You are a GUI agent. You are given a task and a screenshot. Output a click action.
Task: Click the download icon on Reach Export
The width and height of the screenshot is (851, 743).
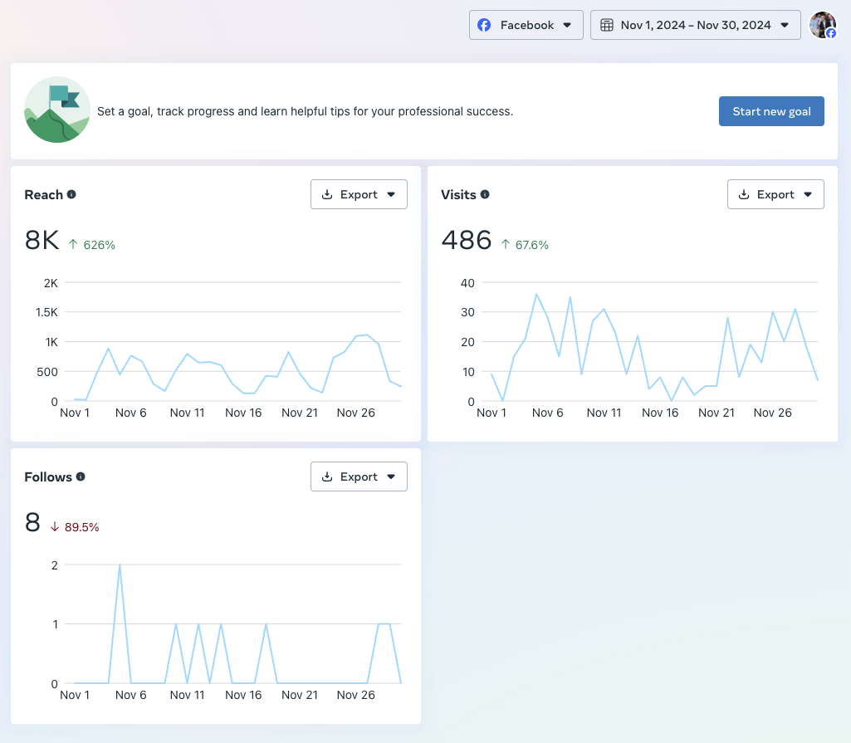(x=327, y=194)
